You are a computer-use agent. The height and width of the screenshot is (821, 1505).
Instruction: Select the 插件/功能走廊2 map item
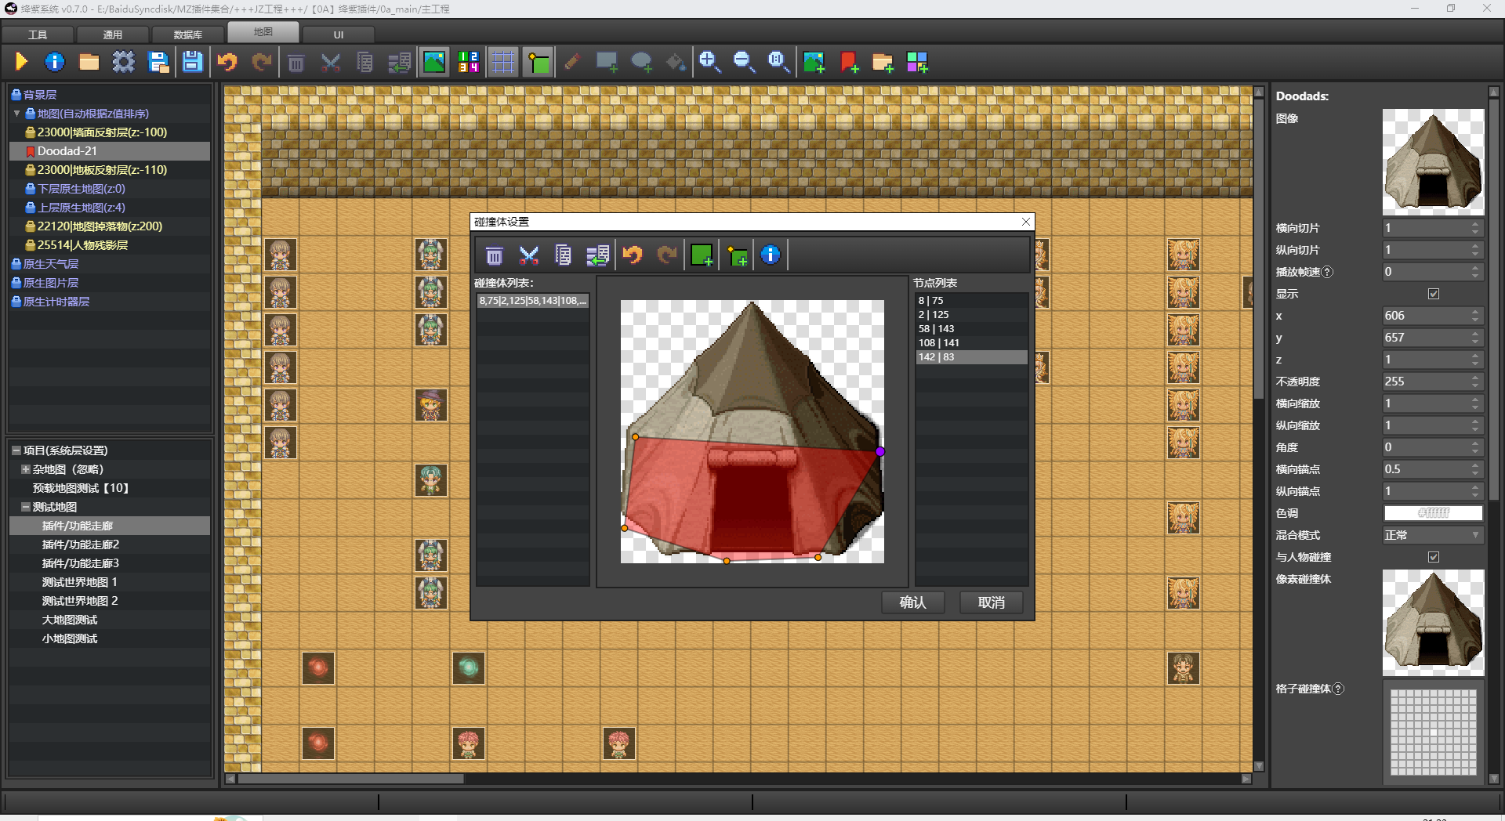(x=110, y=544)
